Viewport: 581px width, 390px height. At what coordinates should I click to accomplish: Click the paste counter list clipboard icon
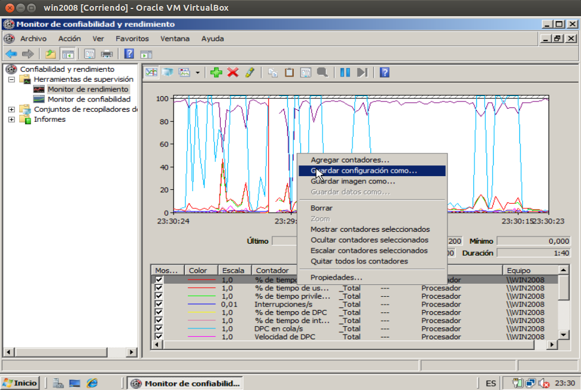click(x=289, y=72)
